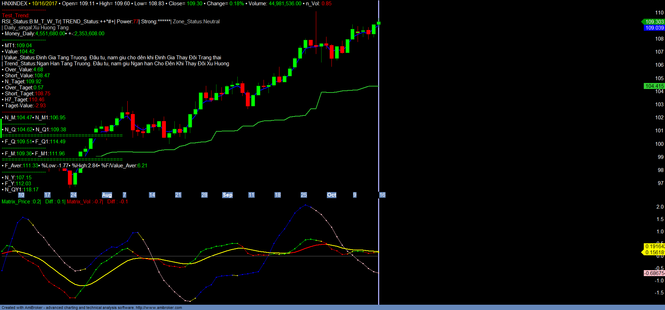Click the red Test_Trend indicator label

(x=16, y=16)
